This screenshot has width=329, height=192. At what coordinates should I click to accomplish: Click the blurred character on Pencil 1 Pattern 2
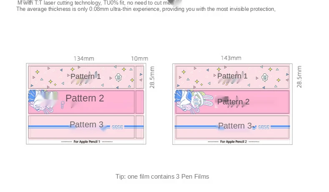coord(43,102)
